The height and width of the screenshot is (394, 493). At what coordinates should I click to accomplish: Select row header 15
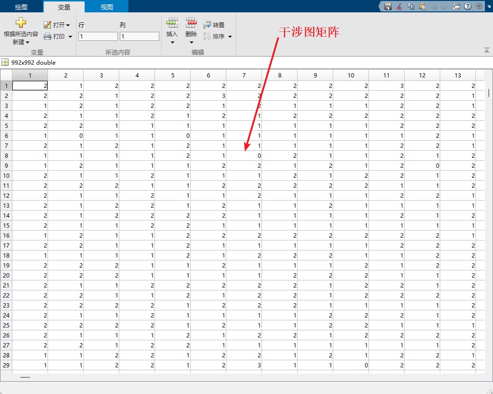pos(6,225)
